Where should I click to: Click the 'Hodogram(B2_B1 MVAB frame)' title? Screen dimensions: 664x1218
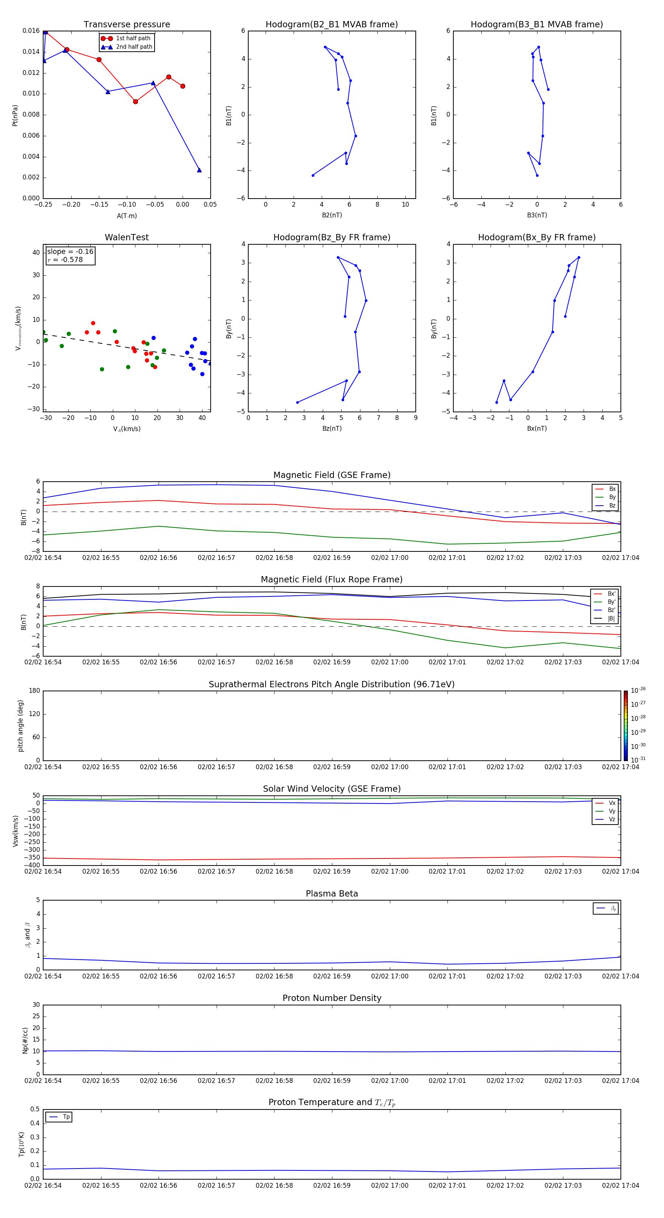pyautogui.click(x=332, y=25)
